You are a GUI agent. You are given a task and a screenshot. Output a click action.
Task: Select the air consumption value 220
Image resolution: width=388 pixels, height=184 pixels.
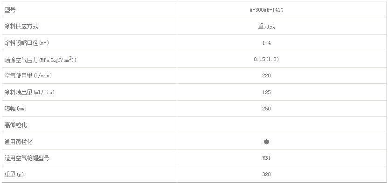pos(266,75)
